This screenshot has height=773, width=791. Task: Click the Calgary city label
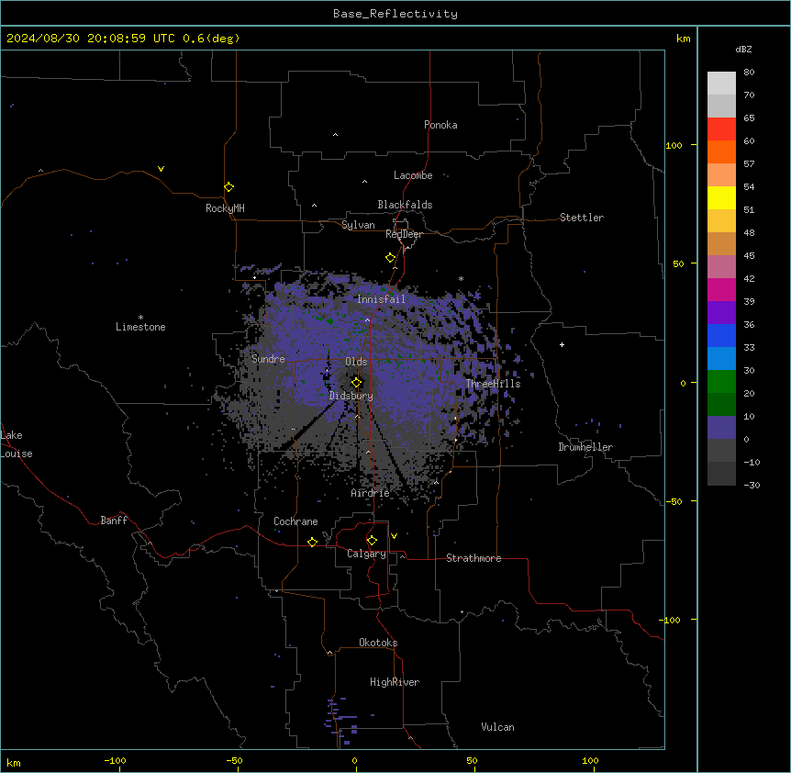click(x=366, y=554)
